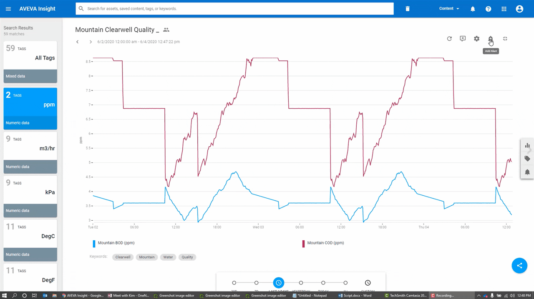Switch to Script.docx Word taskbar item
The width and height of the screenshot is (534, 299).
pyautogui.click(x=358, y=295)
